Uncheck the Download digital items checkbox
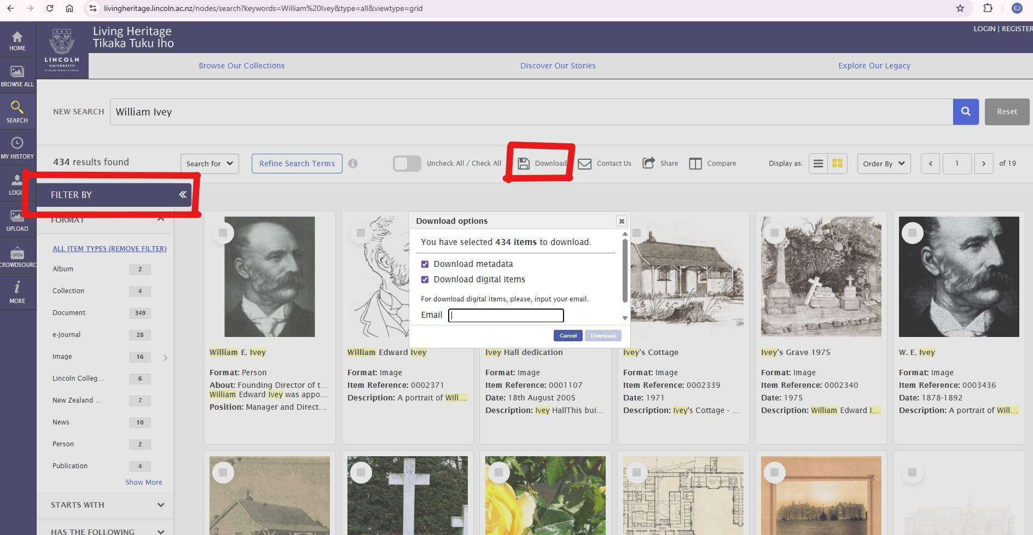The image size is (1033, 535). click(425, 280)
